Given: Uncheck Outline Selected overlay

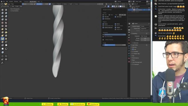Looking at the screenshot, I should pyautogui.click(x=103, y=28).
